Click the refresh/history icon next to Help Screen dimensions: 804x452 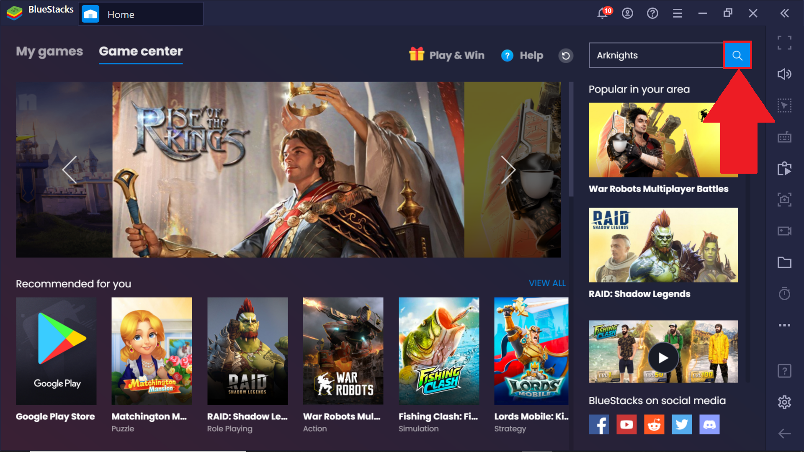coord(567,55)
